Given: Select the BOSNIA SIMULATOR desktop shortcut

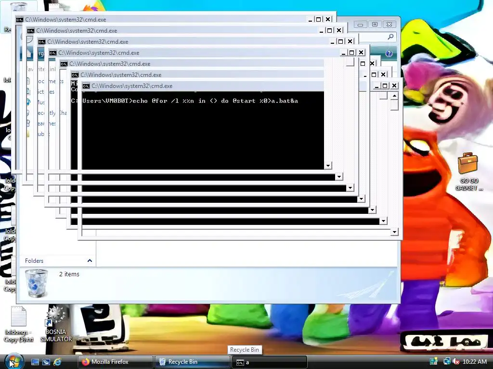Looking at the screenshot, I should pyautogui.click(x=56, y=323).
